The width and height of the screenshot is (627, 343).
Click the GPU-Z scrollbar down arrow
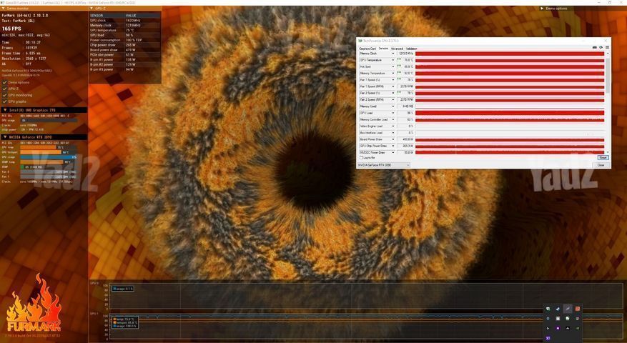[608, 152]
